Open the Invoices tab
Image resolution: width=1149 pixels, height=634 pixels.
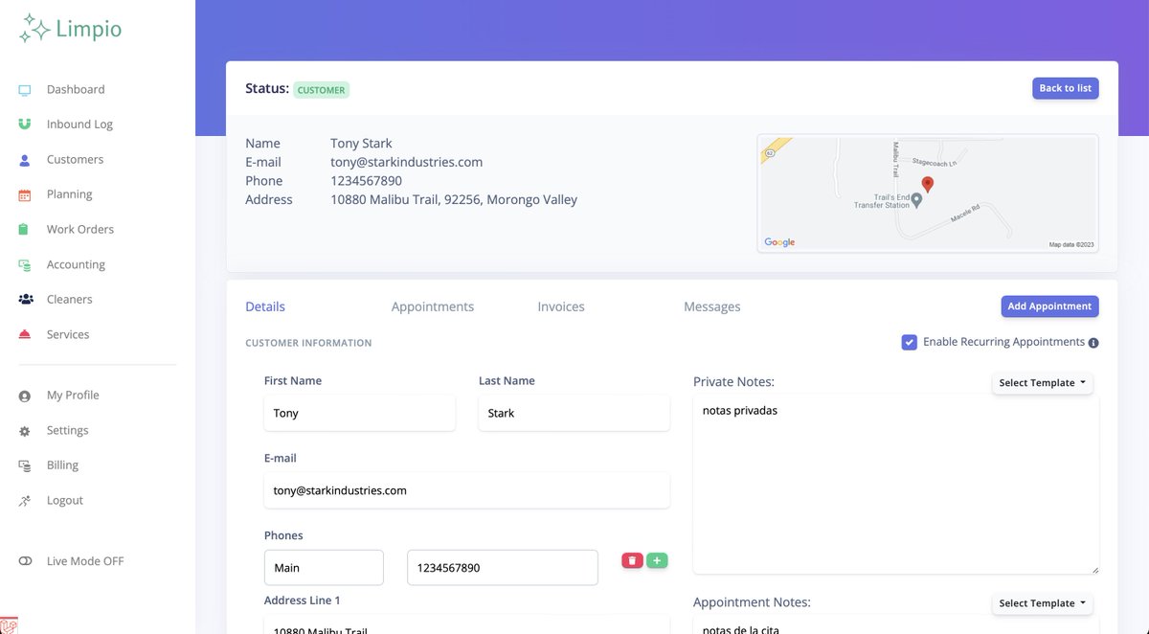560,306
